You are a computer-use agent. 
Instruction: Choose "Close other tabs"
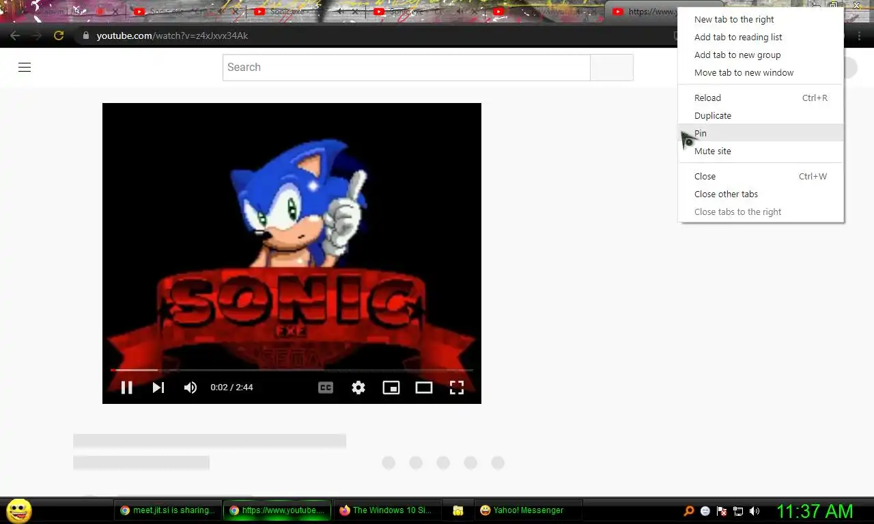(761, 194)
